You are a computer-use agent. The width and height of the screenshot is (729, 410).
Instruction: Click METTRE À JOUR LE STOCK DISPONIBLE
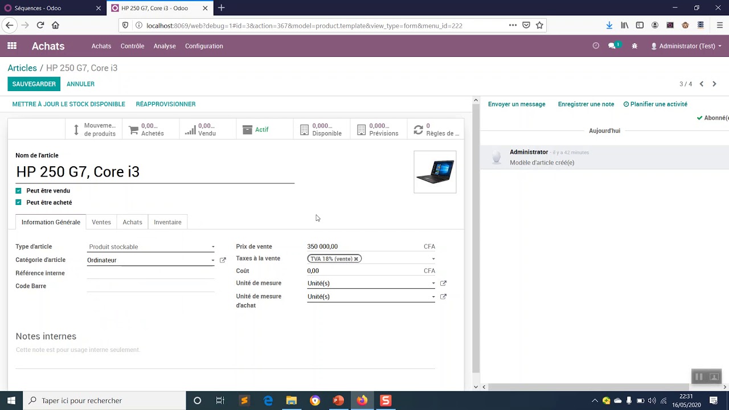[x=68, y=104]
